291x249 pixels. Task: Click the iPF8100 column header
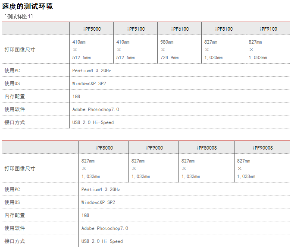click(224, 29)
